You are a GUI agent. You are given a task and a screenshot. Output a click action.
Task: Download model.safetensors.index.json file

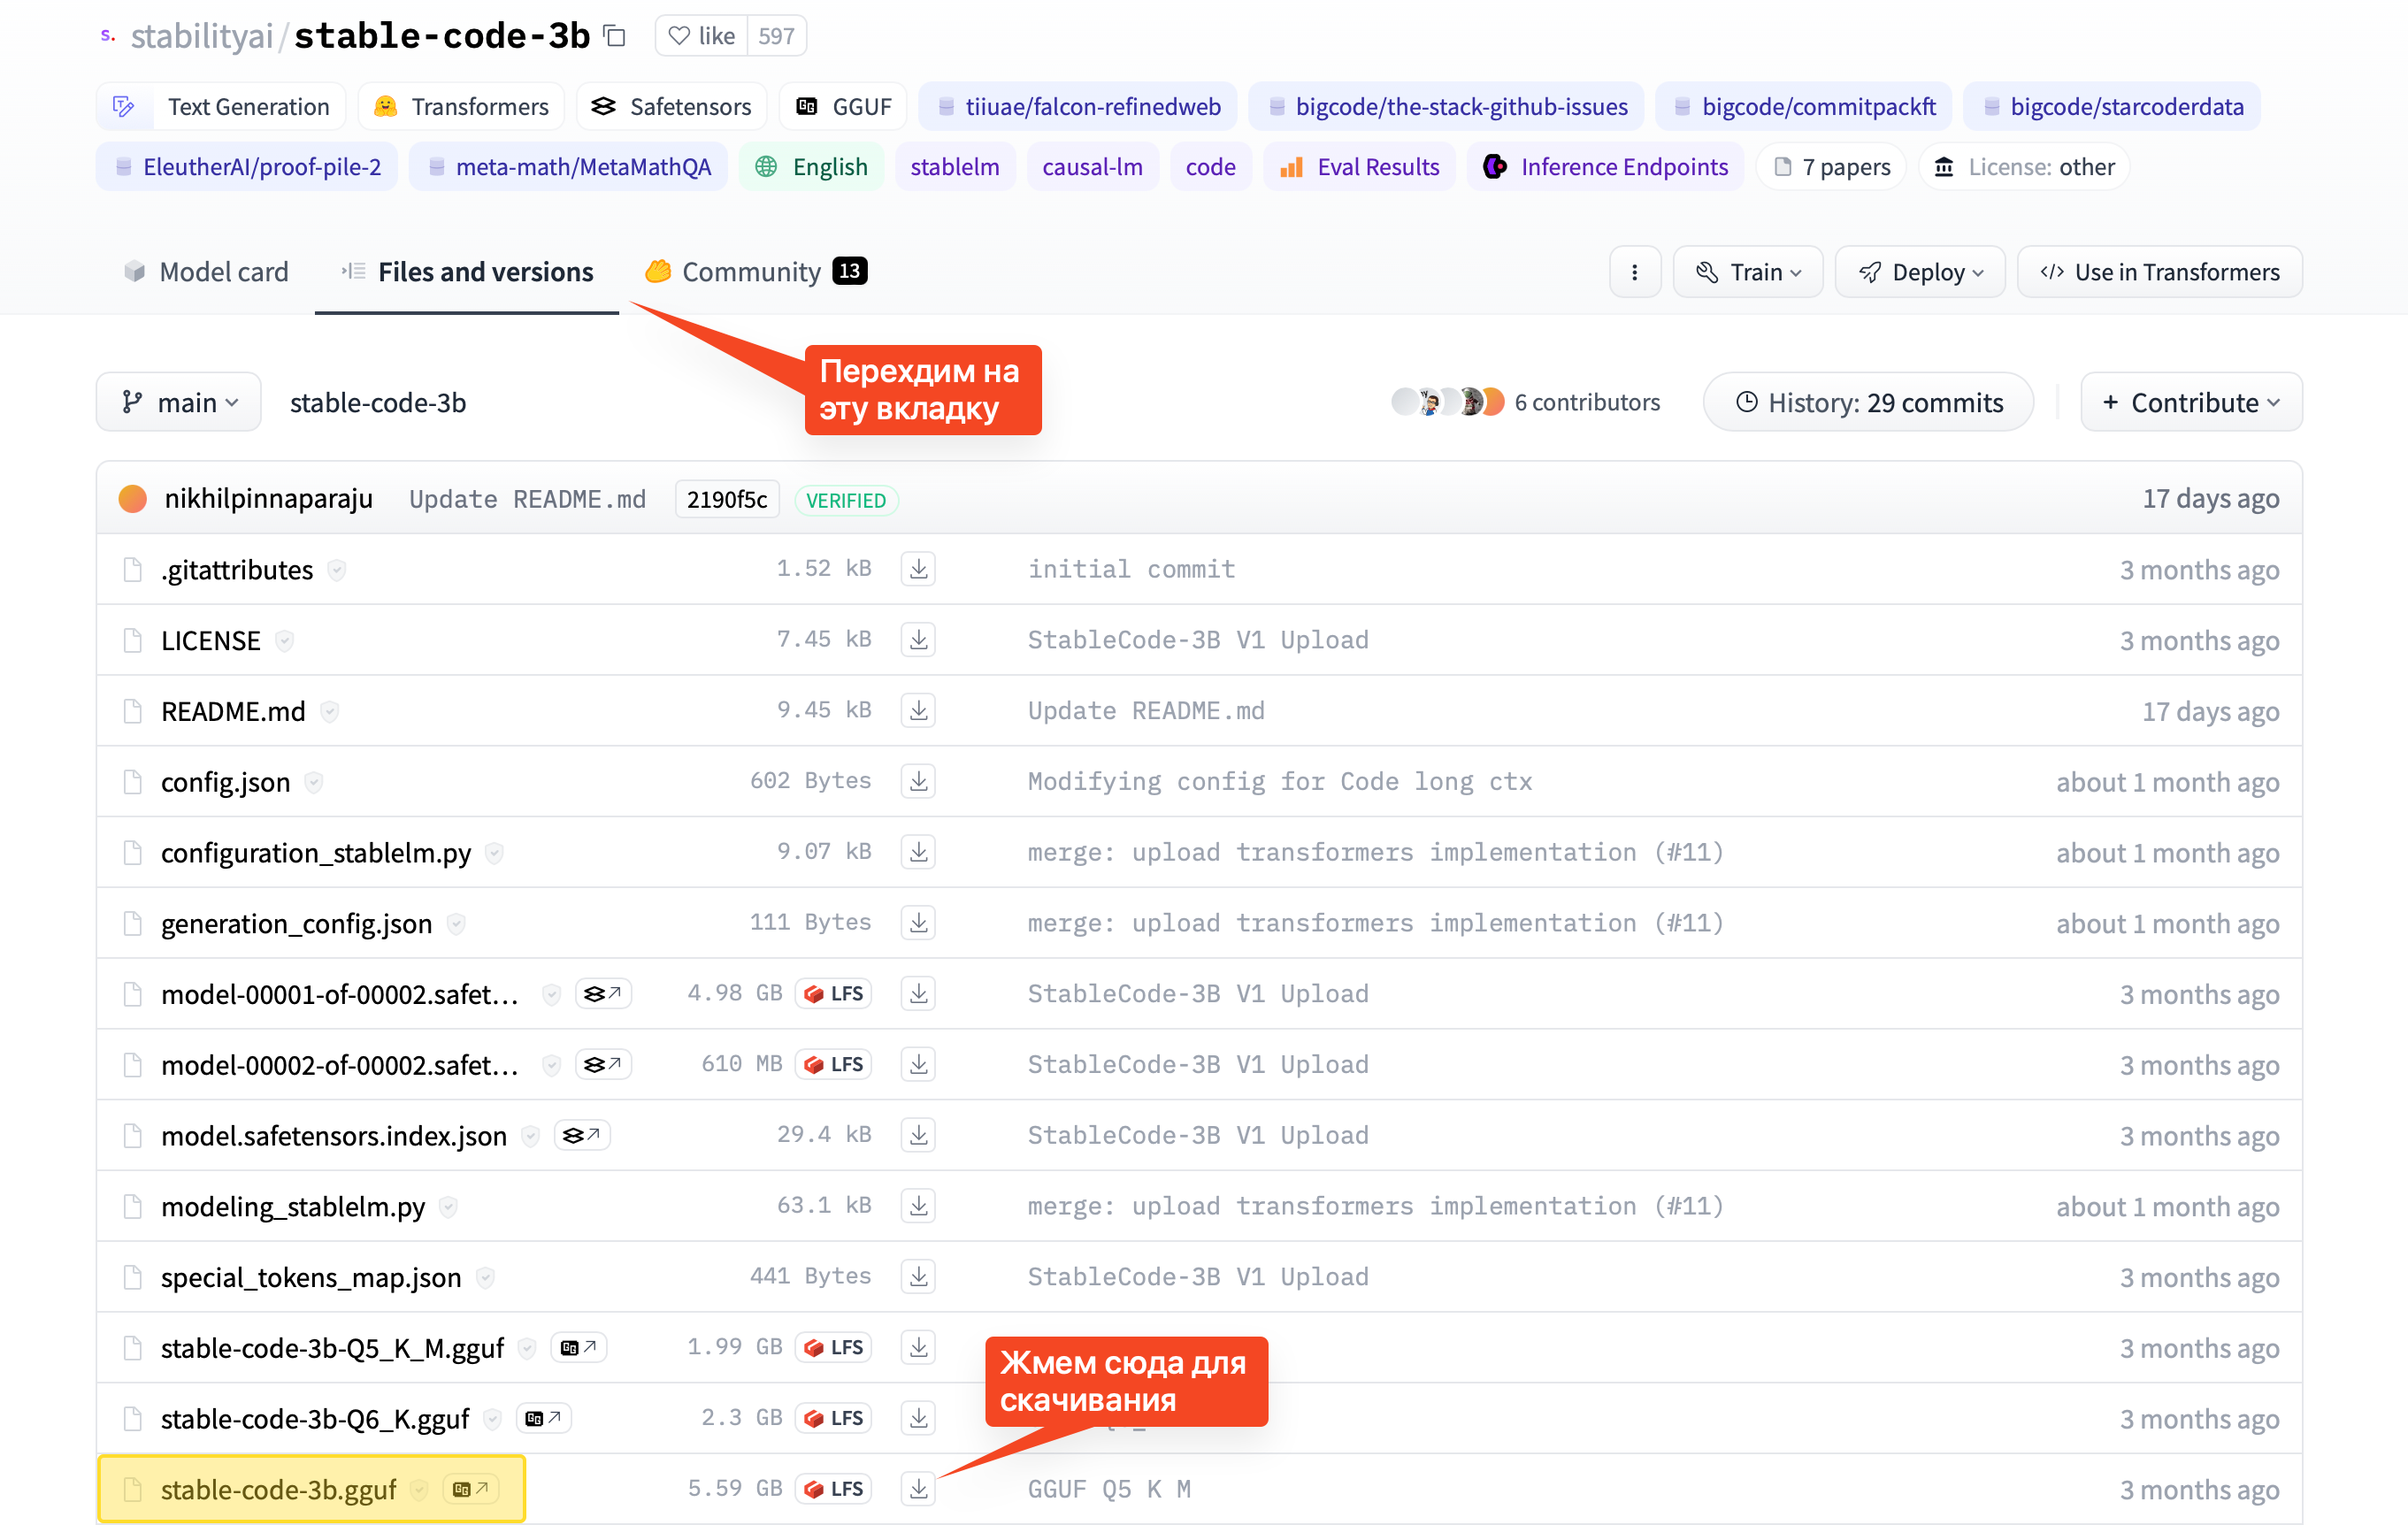click(x=918, y=1135)
